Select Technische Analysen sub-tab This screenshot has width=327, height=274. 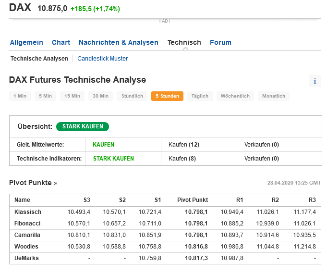39,59
